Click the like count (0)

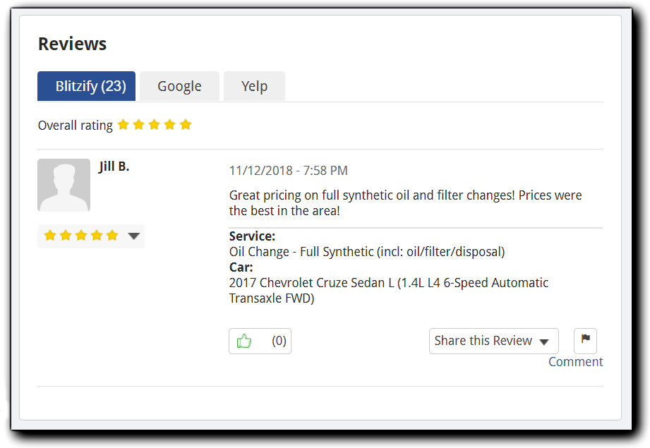pyautogui.click(x=279, y=341)
